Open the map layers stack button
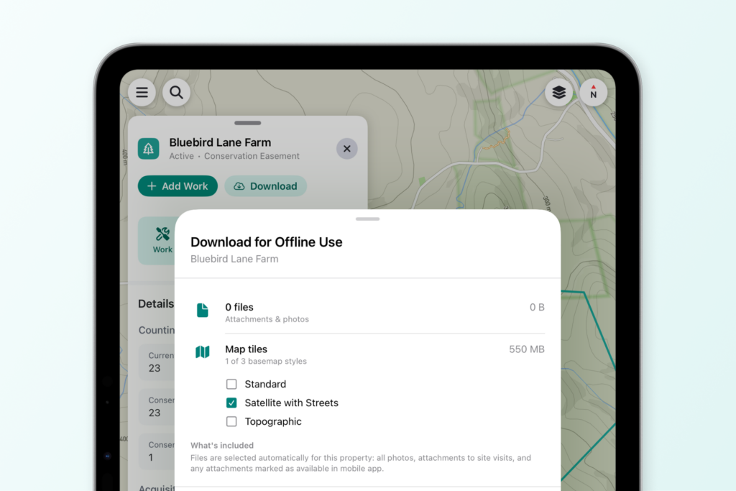The height and width of the screenshot is (491, 736). coord(558,93)
